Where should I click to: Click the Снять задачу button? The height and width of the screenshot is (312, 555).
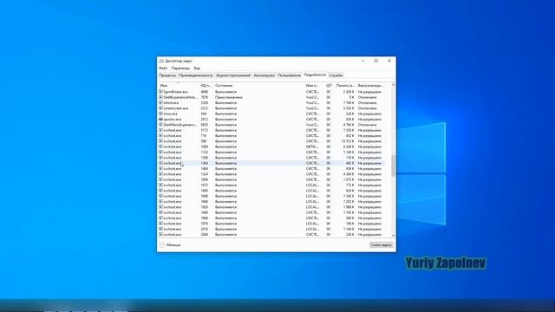pyautogui.click(x=381, y=244)
